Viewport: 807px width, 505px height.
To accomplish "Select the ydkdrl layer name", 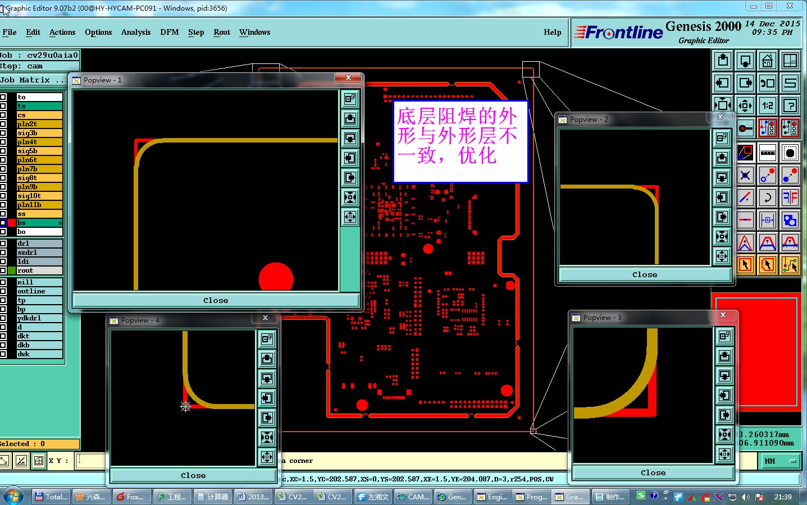I will (x=39, y=318).
